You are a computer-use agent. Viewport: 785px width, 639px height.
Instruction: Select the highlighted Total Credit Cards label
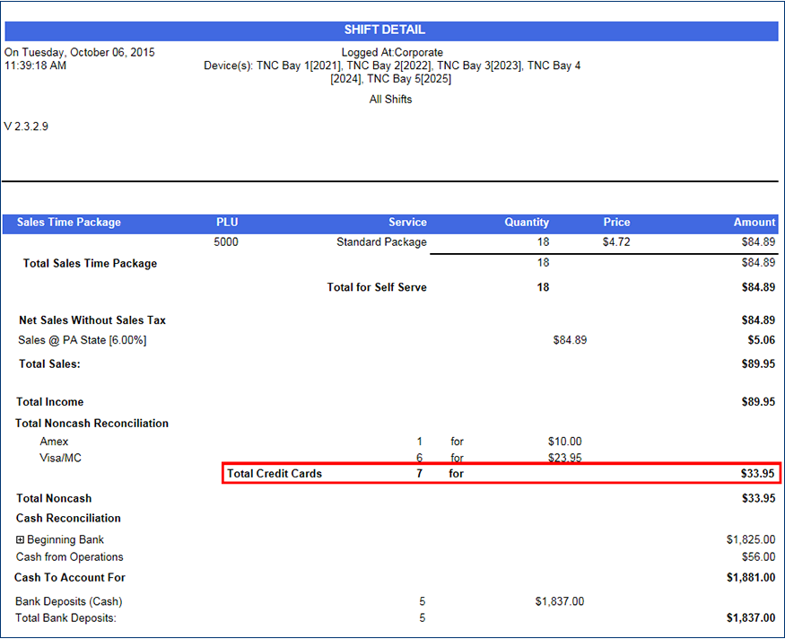(275, 474)
